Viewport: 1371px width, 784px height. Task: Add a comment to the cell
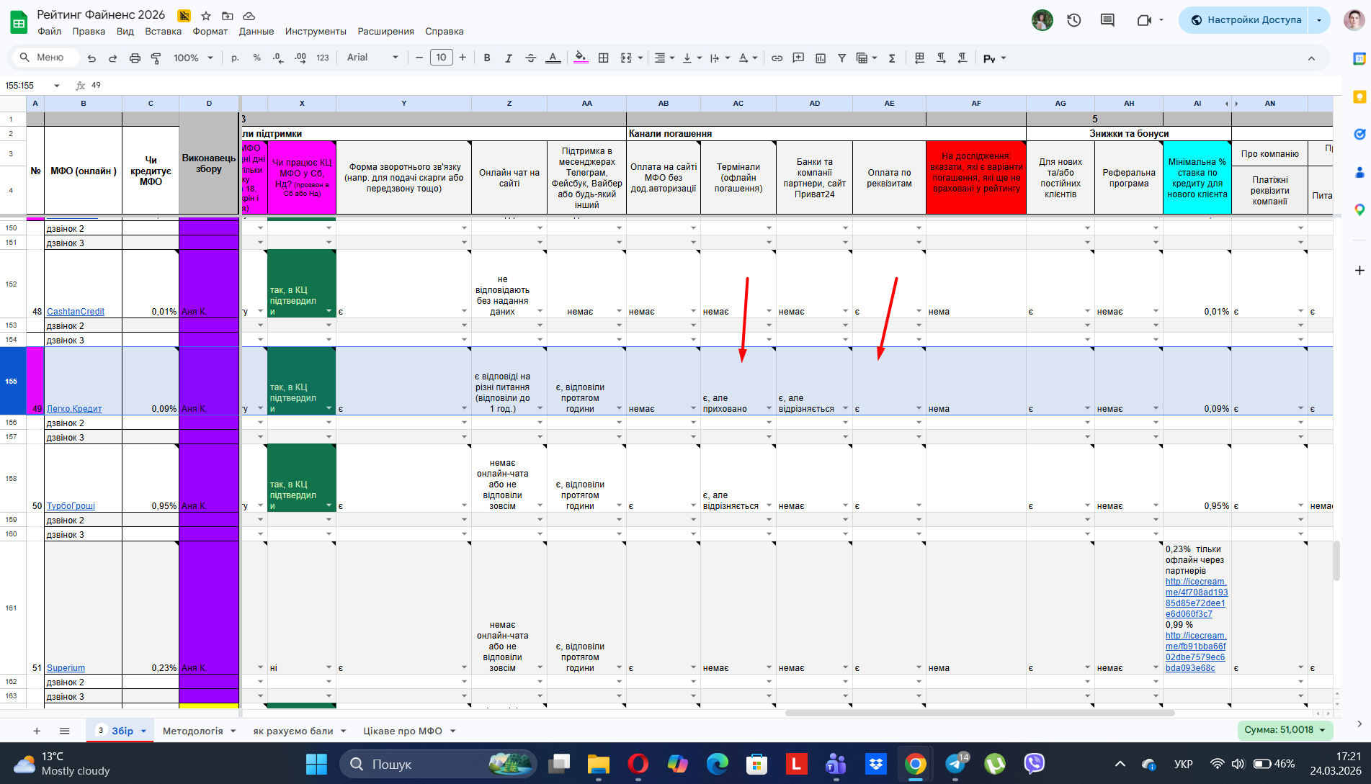[798, 58]
